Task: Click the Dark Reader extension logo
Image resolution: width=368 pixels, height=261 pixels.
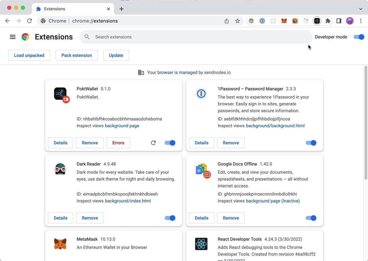Action: coord(60,169)
